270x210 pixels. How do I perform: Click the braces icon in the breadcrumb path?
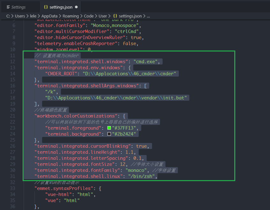coord(115,16)
